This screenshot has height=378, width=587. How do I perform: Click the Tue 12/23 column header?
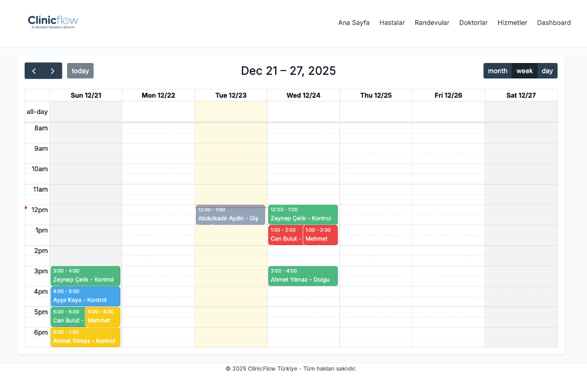click(230, 95)
